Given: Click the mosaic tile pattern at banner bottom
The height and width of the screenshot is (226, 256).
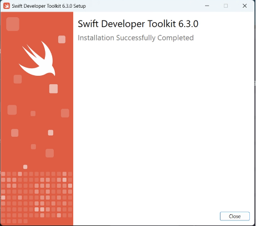Looking at the screenshot, I should (x=37, y=198).
